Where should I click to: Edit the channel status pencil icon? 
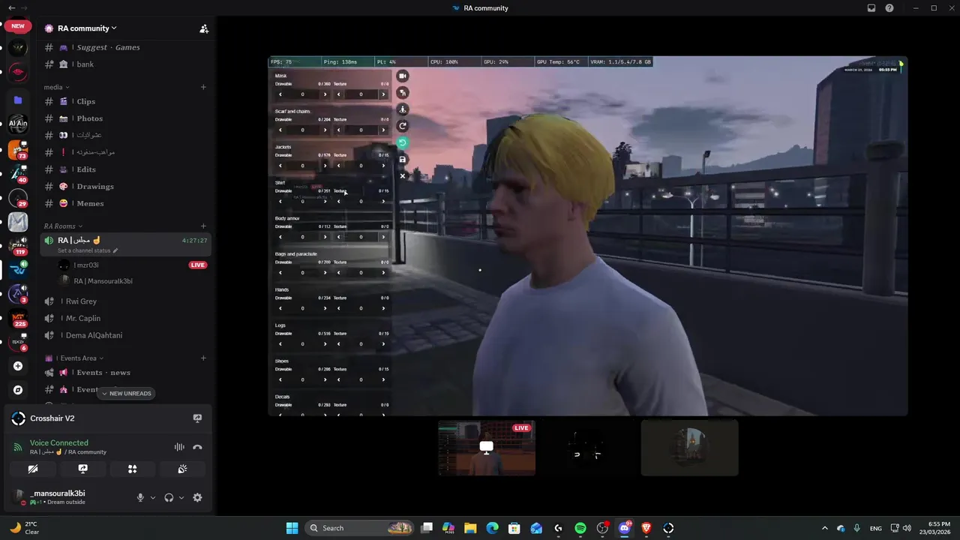(x=115, y=250)
